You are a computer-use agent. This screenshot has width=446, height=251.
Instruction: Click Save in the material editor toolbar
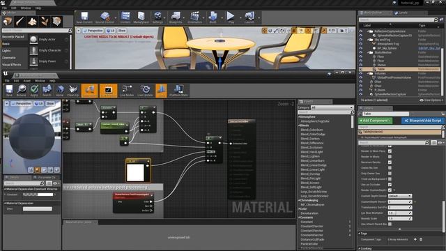tap(9, 91)
